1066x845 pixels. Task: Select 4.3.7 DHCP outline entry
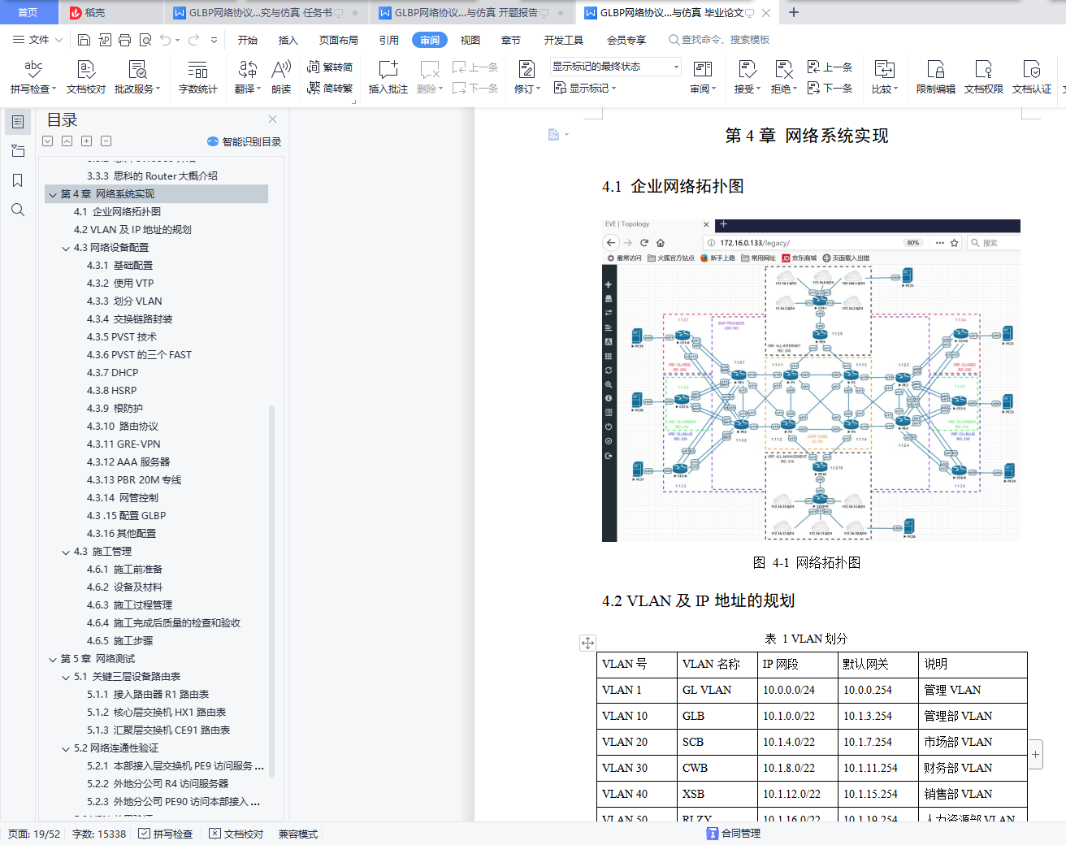click(x=113, y=373)
